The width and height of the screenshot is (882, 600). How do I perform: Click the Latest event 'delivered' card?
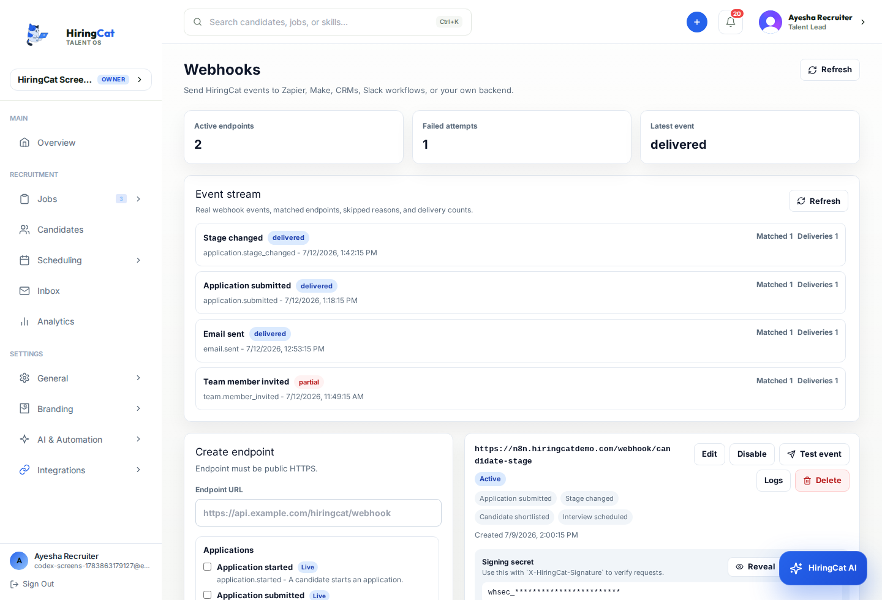(x=750, y=137)
